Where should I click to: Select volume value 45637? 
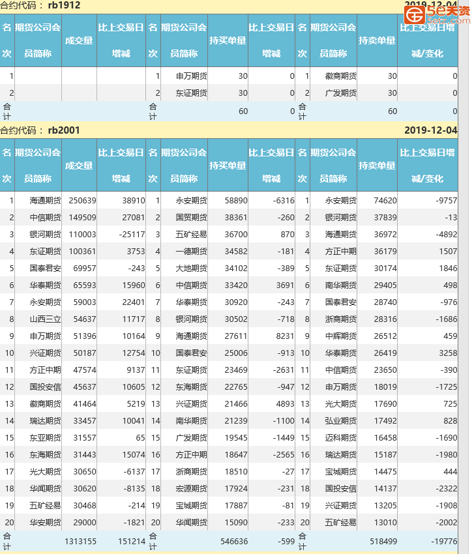coord(85,387)
